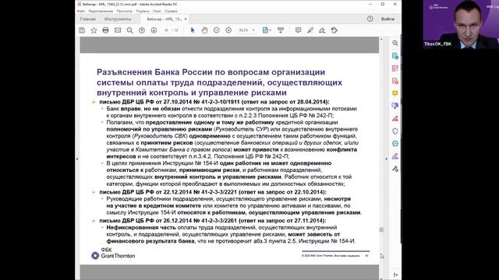Viewport: 499px width, 280px height.
Task: Open the Файл menu
Action: click(x=81, y=11)
